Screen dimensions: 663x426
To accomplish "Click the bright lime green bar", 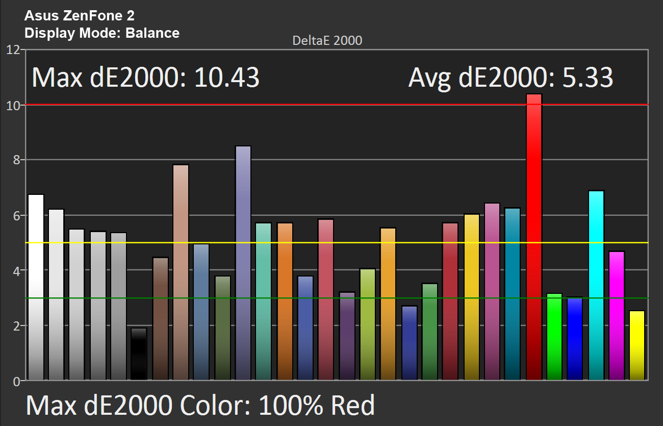I will coord(554,337).
